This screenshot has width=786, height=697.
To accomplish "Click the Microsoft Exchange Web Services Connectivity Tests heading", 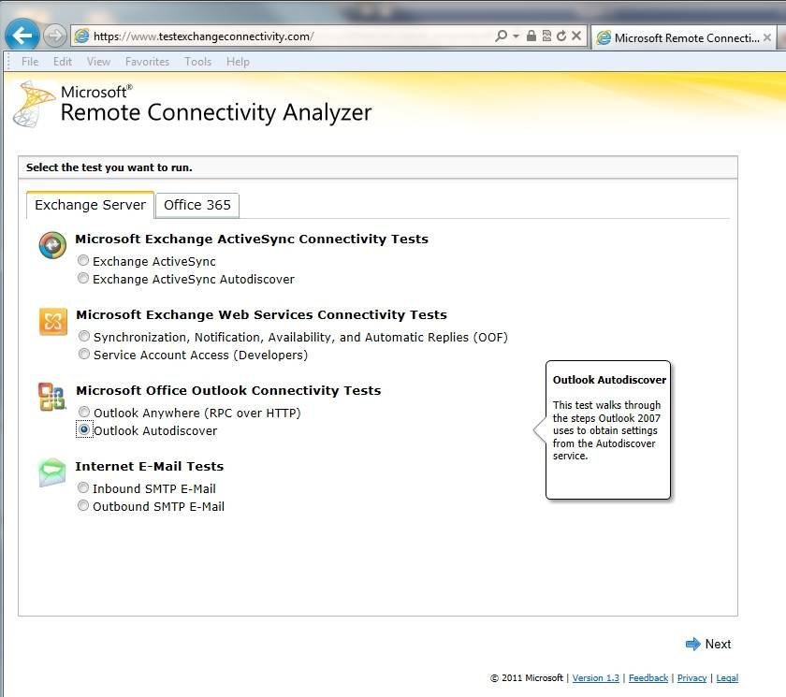I will point(261,314).
